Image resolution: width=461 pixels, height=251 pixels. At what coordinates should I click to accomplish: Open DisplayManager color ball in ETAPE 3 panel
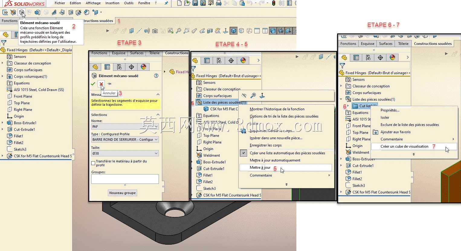point(143,67)
